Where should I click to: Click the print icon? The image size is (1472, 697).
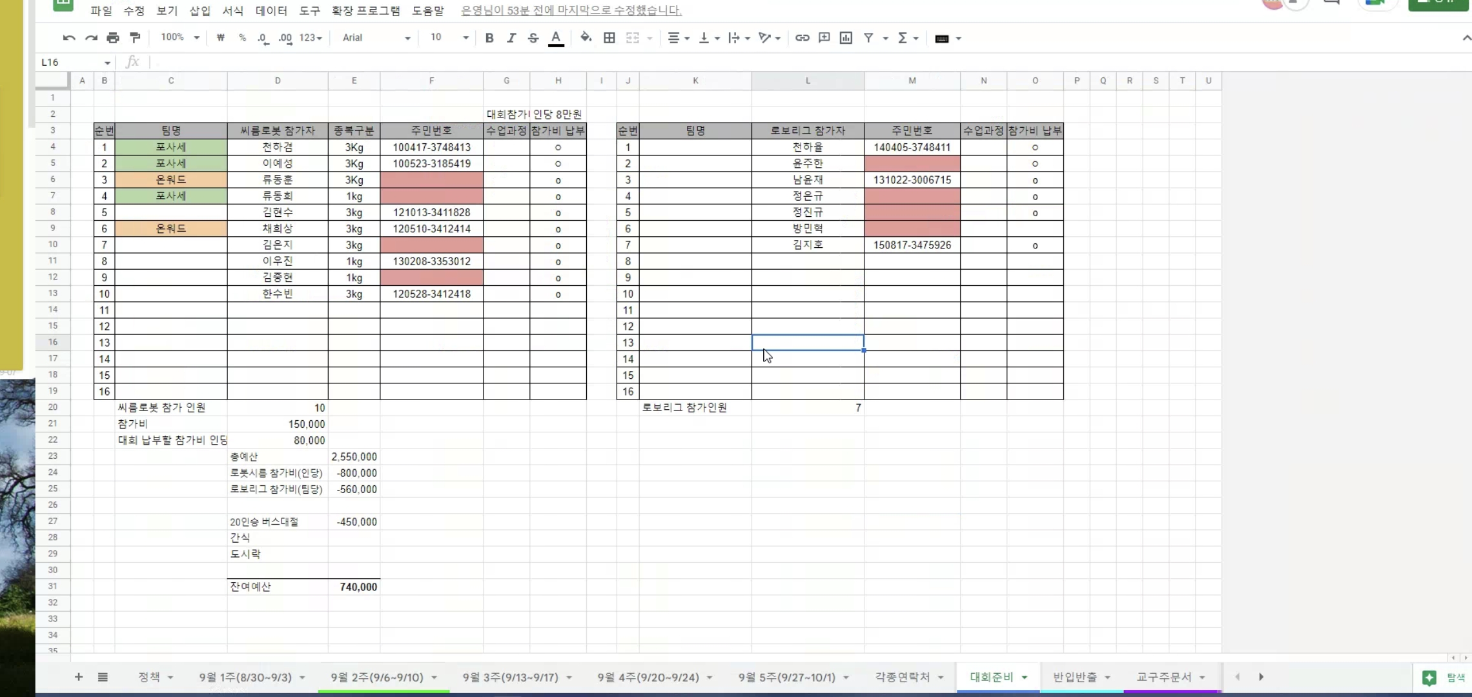(113, 38)
